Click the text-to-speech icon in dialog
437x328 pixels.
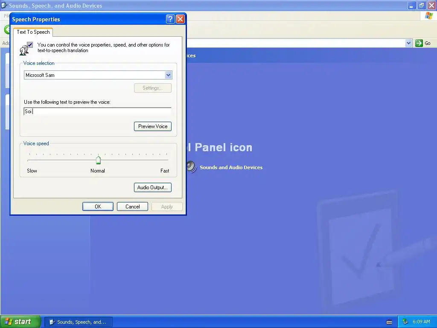tap(26, 48)
